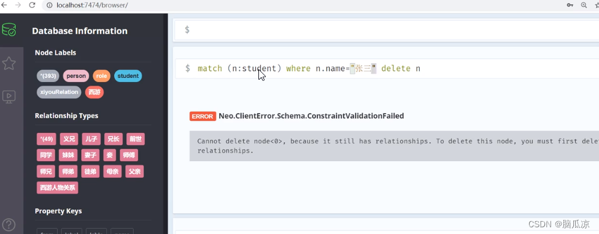Go forward with the browser forward arrow
This screenshot has height=234, width=599.
pyautogui.click(x=18, y=5)
